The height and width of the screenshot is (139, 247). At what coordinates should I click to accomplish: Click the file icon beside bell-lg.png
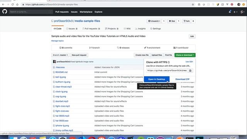[54, 77]
